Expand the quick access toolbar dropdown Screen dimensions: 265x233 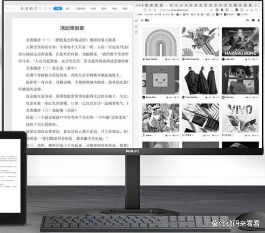click(50, 8)
